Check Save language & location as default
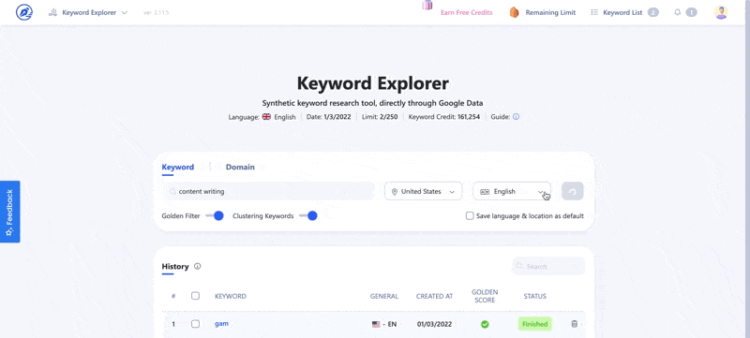Image resolution: width=750 pixels, height=338 pixels. [471, 215]
